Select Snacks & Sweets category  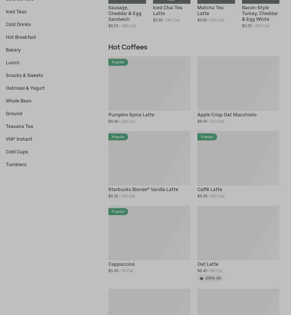24,75
